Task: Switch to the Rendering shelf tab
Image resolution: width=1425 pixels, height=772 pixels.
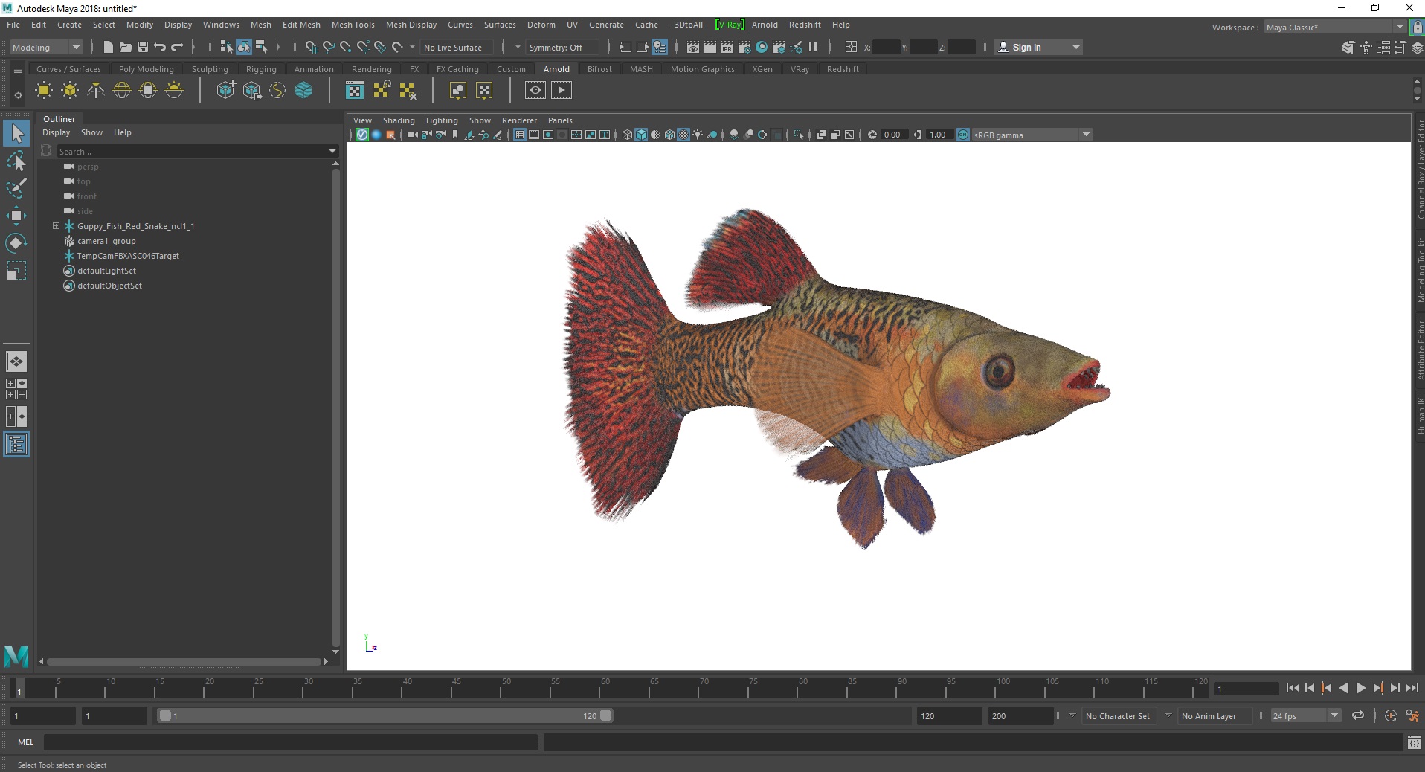Action: pyautogui.click(x=372, y=69)
